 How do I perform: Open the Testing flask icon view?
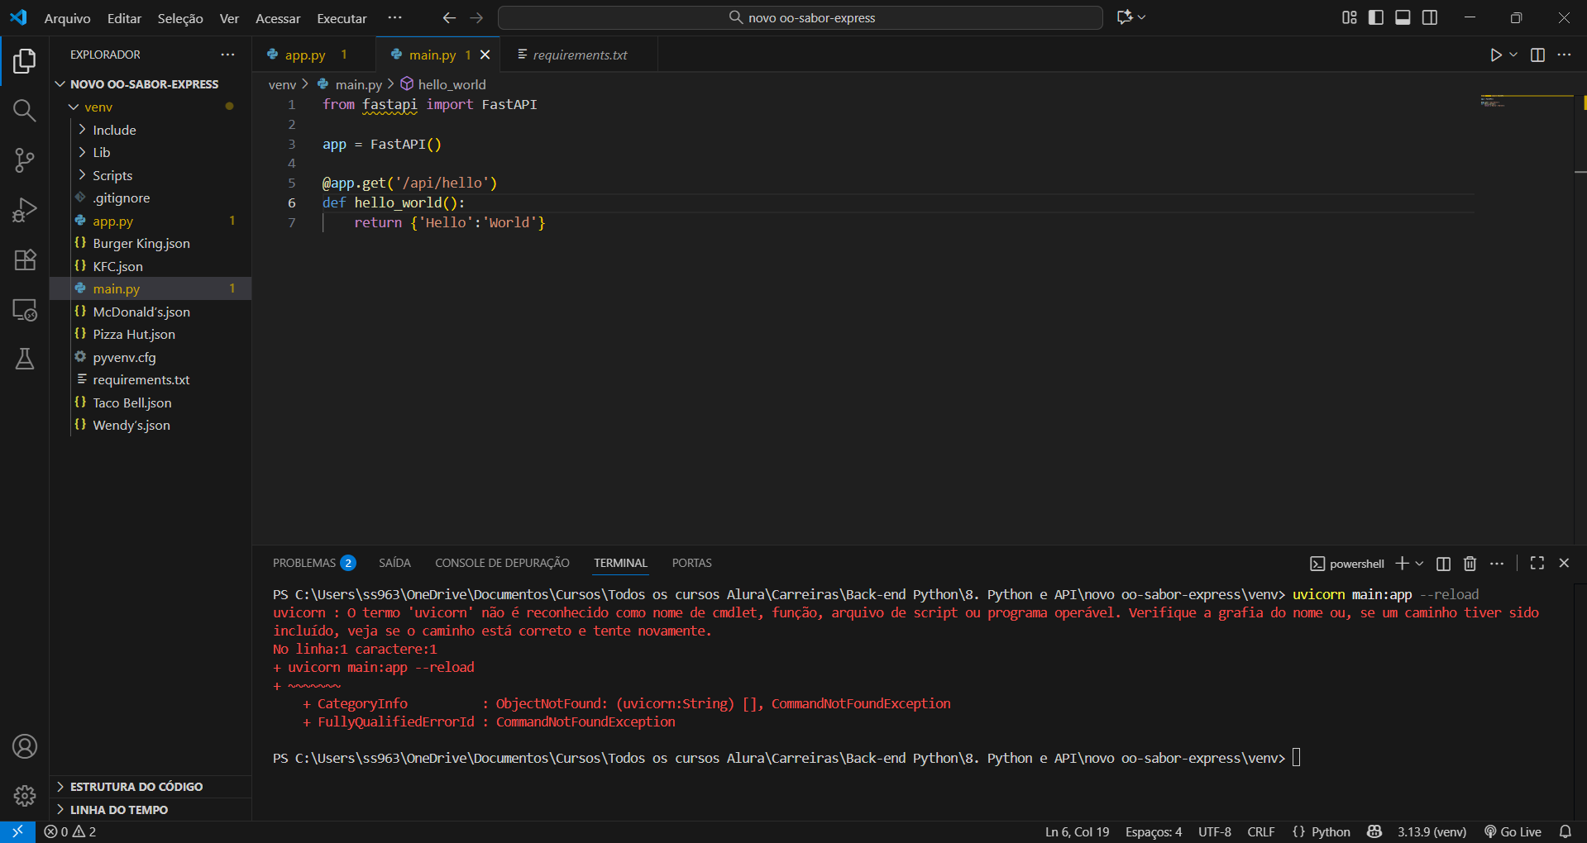pos(24,359)
